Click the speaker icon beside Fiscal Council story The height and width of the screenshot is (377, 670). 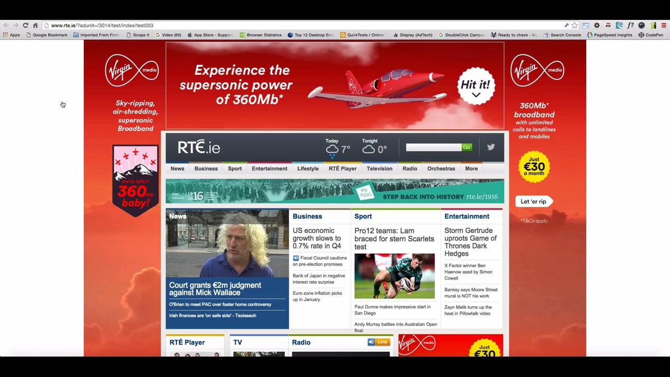pos(296,258)
